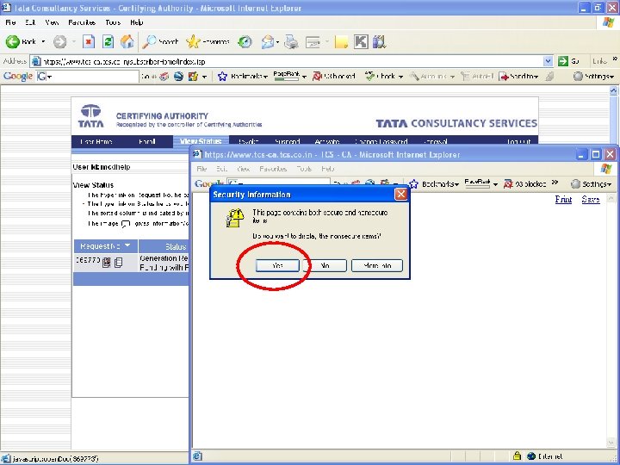Click the padlock icon in popup status bar
Viewport: 620px width, 465px height.
(x=517, y=456)
